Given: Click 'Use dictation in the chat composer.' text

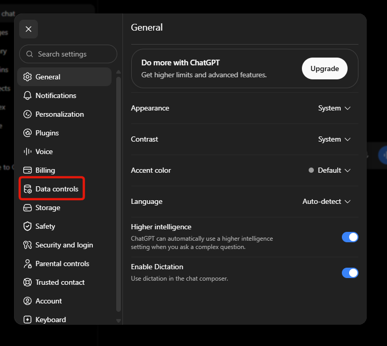Looking at the screenshot, I should click(179, 279).
